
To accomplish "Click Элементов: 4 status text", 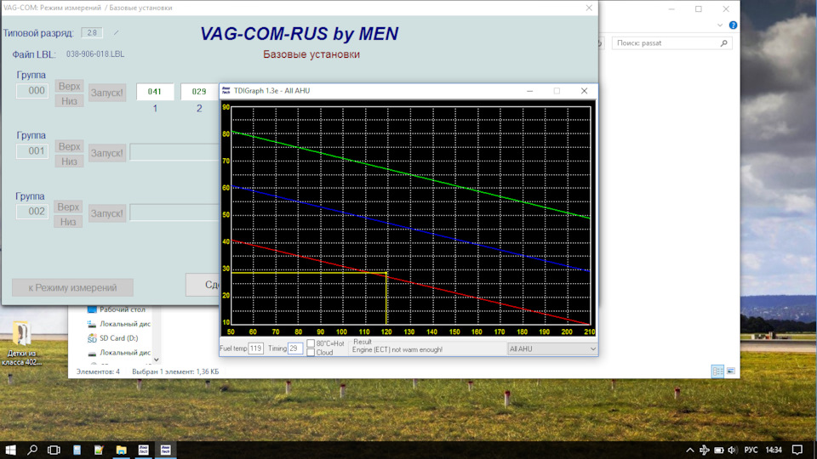I will [x=98, y=371].
